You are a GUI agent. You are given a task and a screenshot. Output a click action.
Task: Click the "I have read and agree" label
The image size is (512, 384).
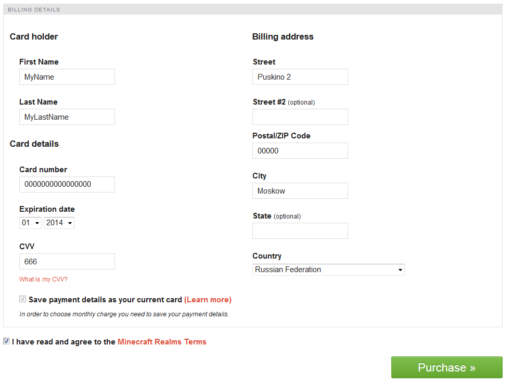pyautogui.click(x=63, y=342)
